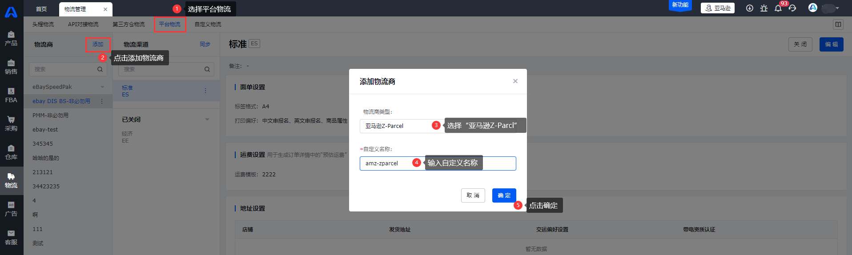Select the 34423235 carrier
This screenshot has width=852, height=255.
click(68, 187)
